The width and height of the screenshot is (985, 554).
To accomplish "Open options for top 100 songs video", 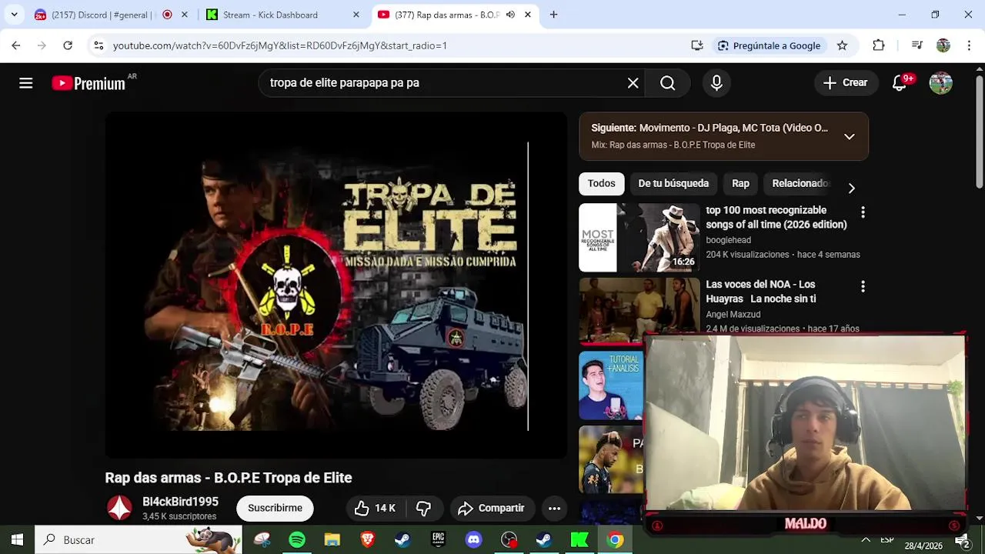I will click(x=863, y=212).
